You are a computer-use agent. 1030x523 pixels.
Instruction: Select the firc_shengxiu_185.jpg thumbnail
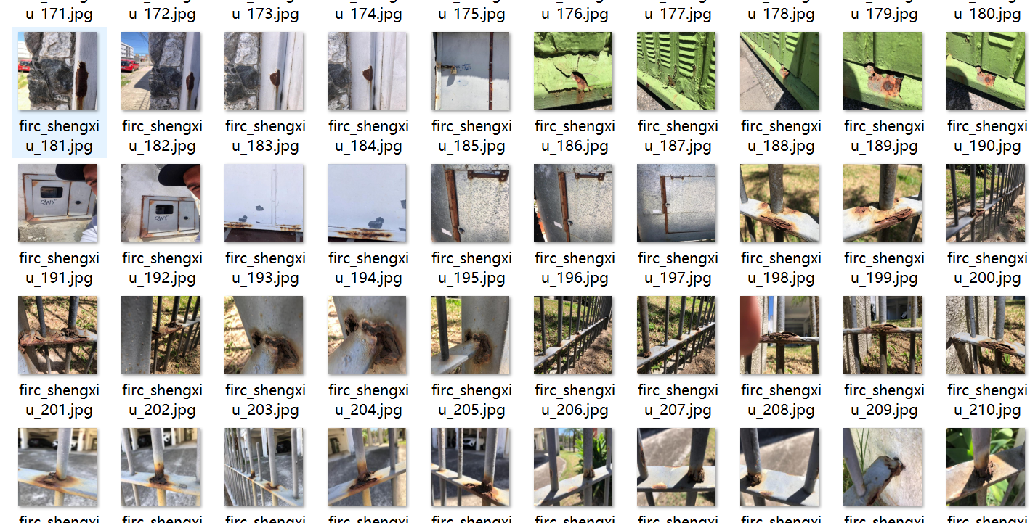pos(470,71)
